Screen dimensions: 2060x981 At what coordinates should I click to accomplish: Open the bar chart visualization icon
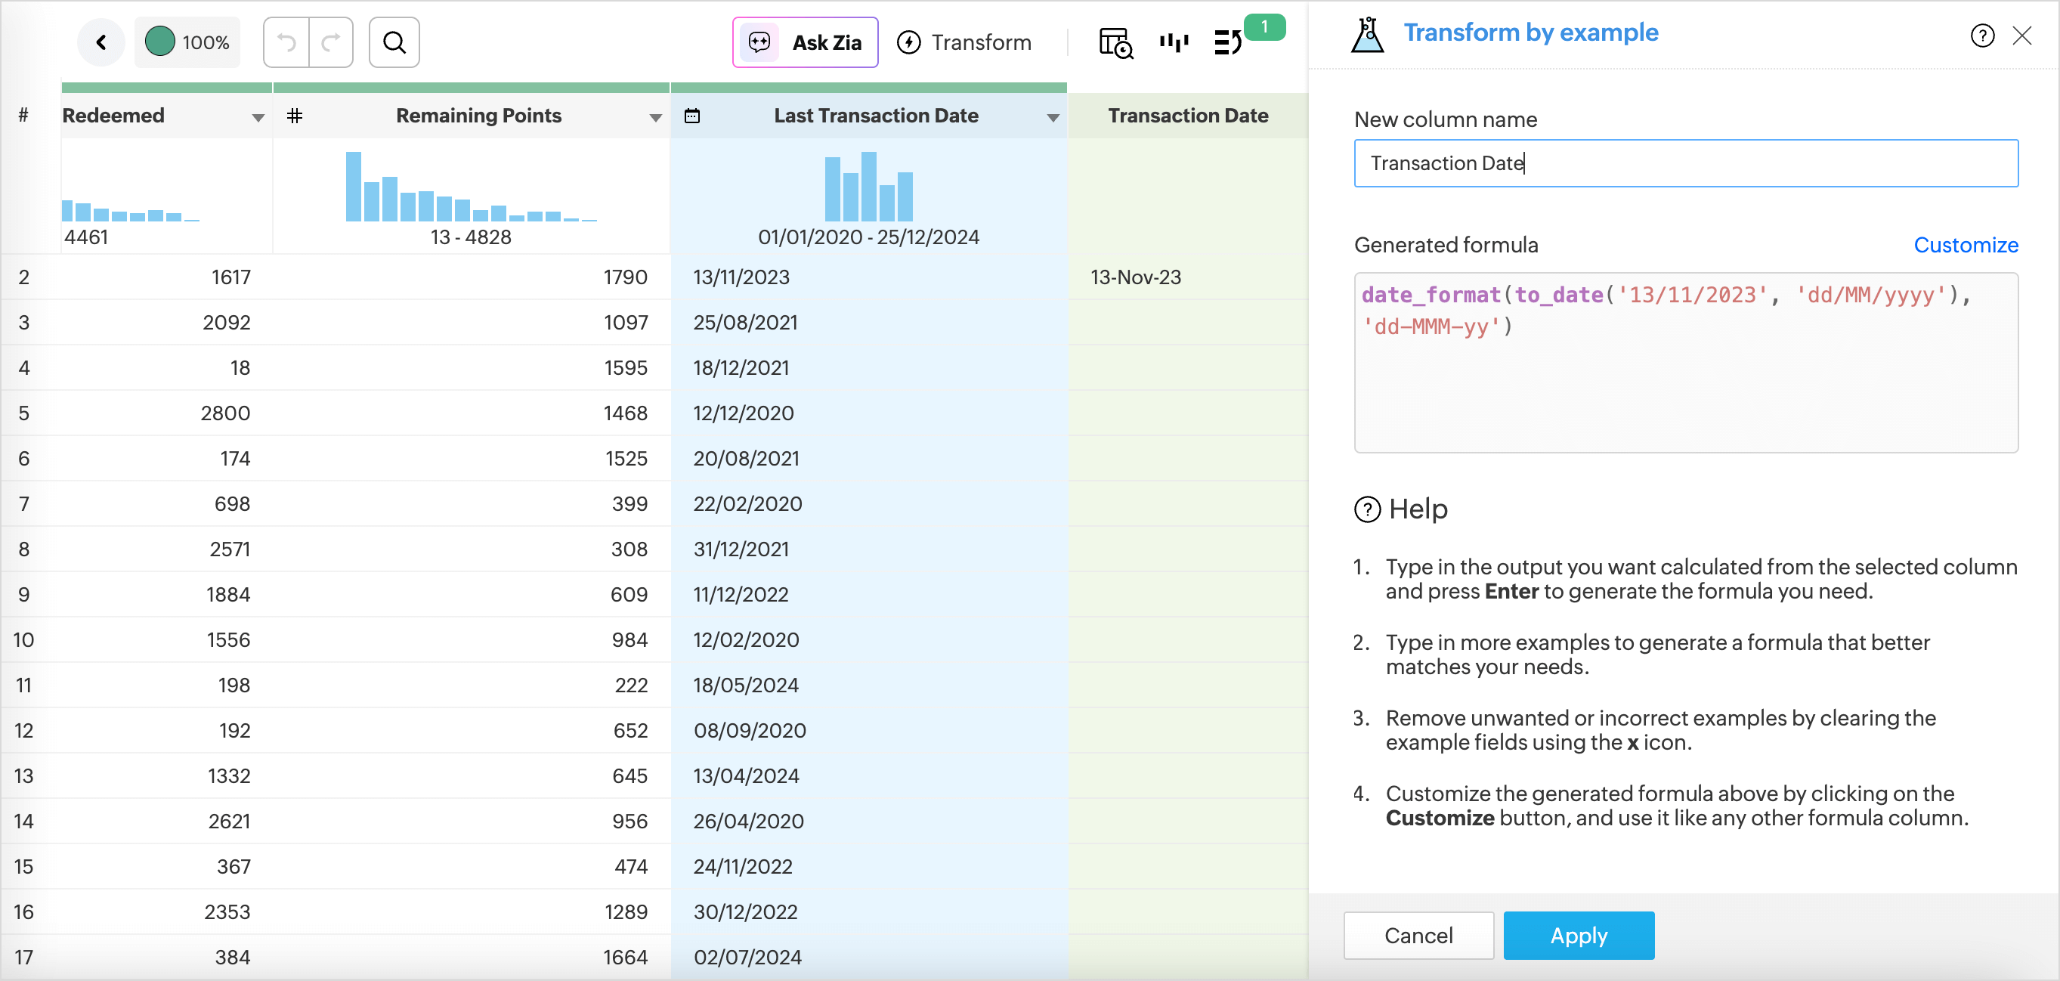tap(1174, 42)
